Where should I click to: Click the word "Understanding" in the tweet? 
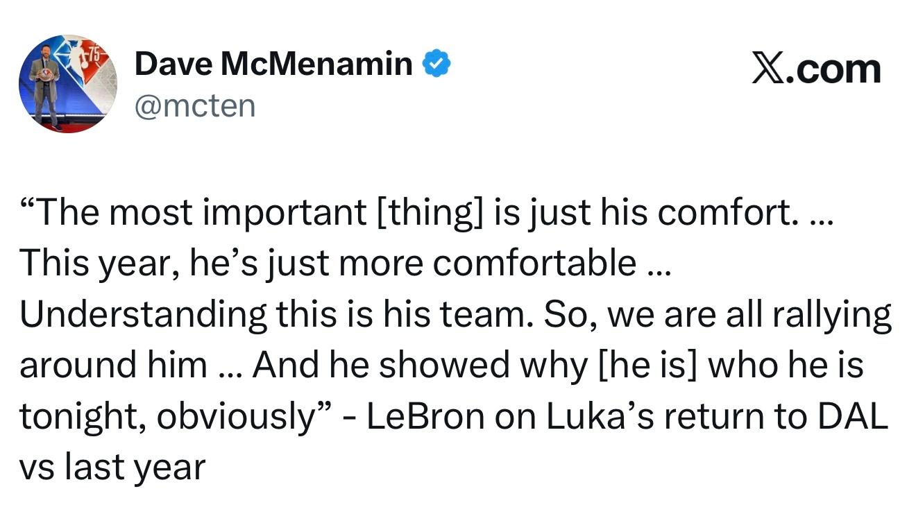coord(143,314)
